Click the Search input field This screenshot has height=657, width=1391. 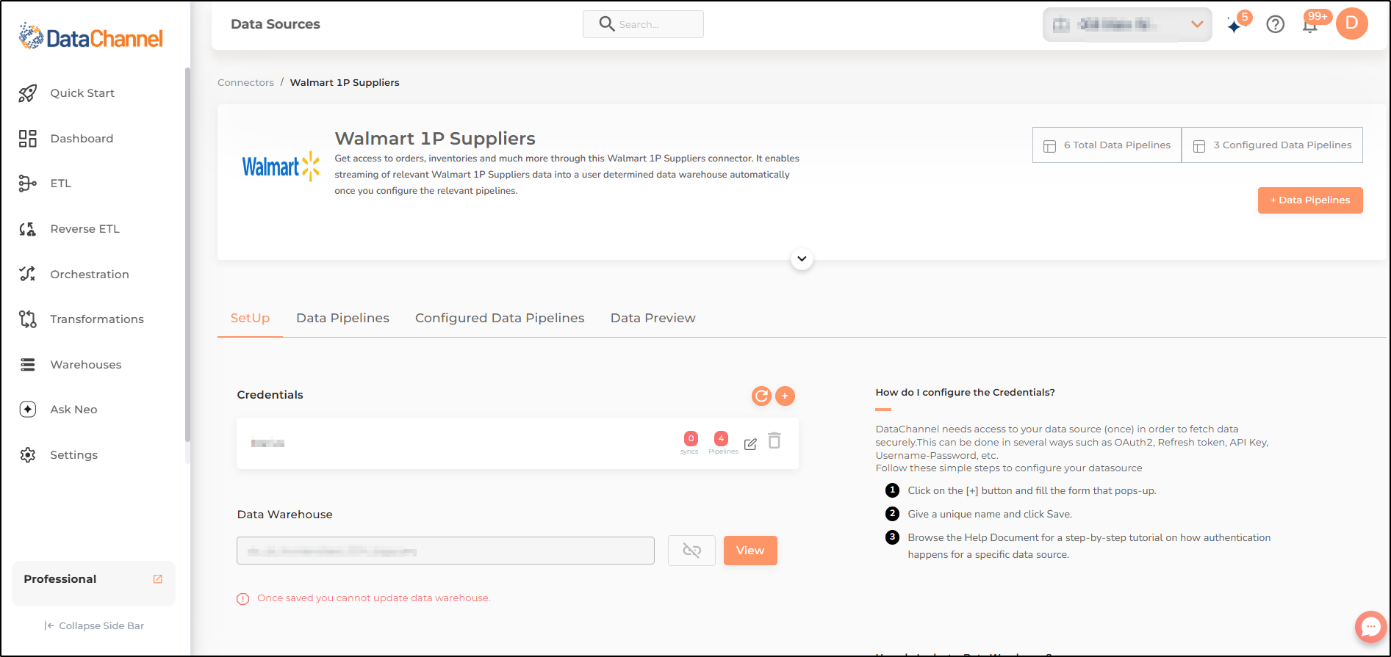643,24
